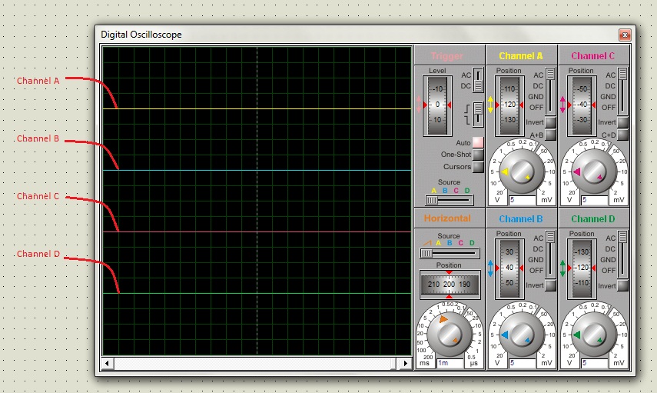Toggle the Channel A Invert button
The image size is (657, 393).
(550, 122)
